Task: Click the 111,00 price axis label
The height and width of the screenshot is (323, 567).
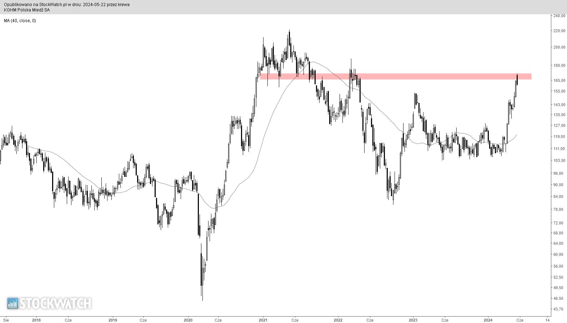Action: (559, 149)
